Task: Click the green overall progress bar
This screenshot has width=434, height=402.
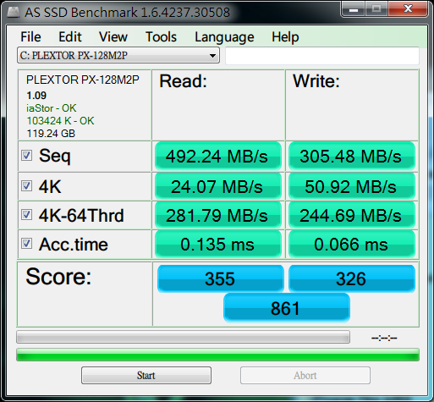Action: 217,355
